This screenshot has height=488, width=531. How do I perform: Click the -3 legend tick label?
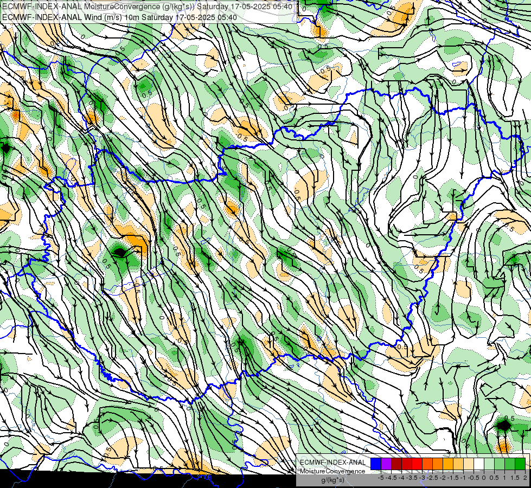[x=422, y=478]
